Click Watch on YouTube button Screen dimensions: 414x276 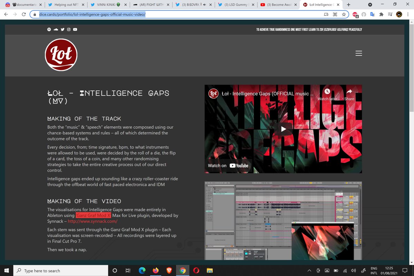tap(228, 166)
